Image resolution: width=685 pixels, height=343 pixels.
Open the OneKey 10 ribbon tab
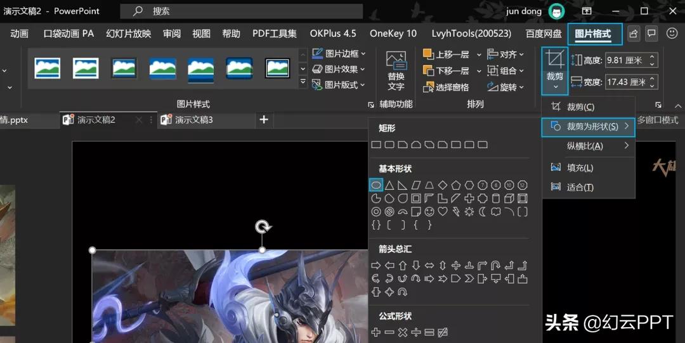[393, 34]
